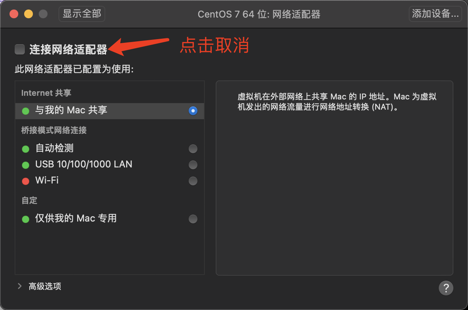468x310 pixels.
Task: Select the Wi-Fi list row label
Action: (47, 180)
